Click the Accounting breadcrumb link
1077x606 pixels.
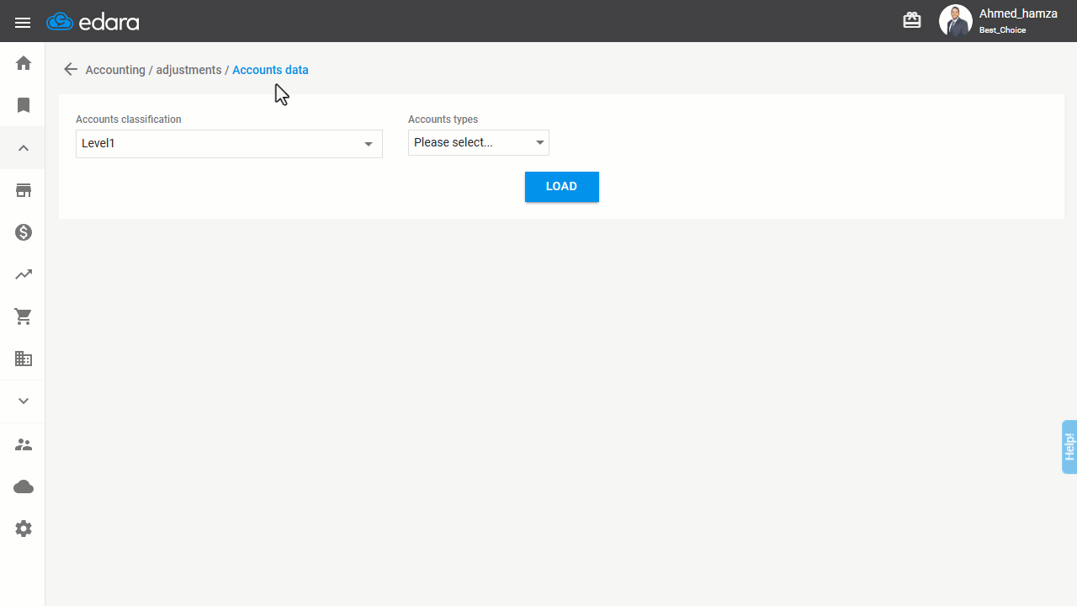pos(115,70)
